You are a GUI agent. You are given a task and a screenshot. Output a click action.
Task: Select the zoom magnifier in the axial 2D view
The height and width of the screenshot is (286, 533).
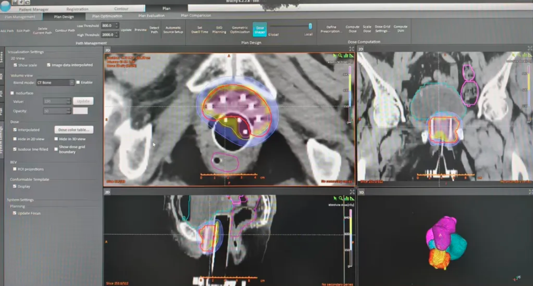pos(340,56)
